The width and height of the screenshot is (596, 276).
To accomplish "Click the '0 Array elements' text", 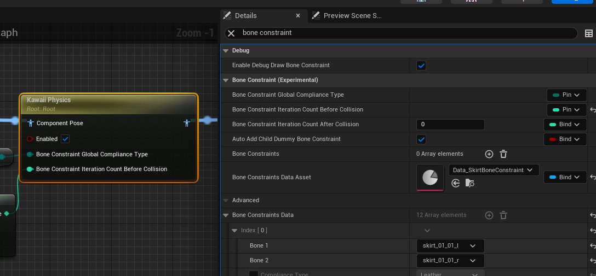I will point(440,154).
